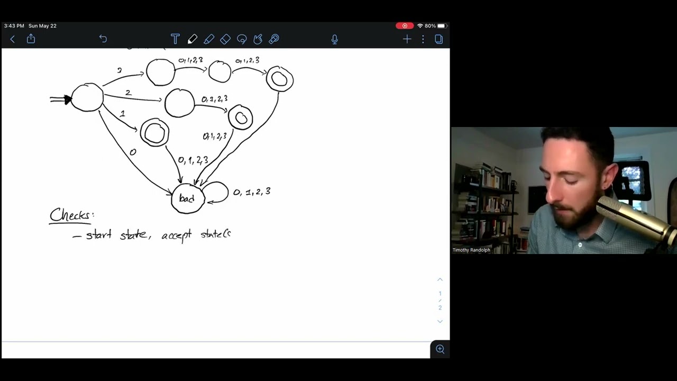Select the hand shape tool
The height and width of the screenshot is (381, 677).
(258, 39)
